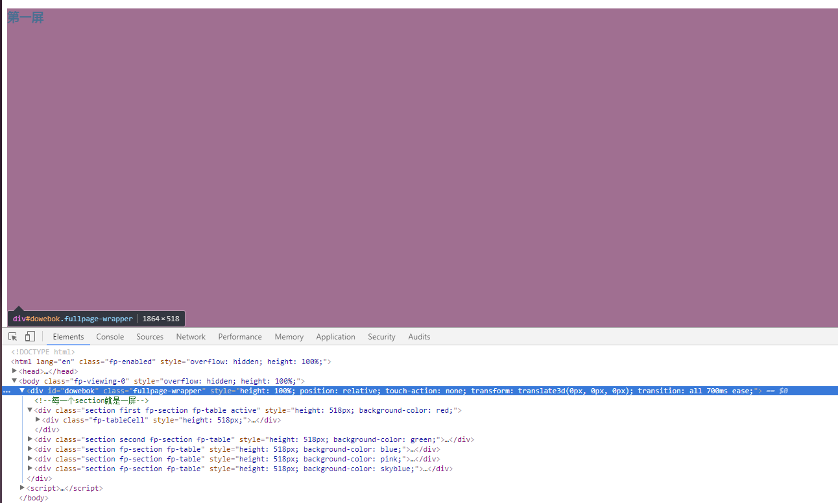Expand the blue background section node
This screenshot has width=838, height=503.
30,448
